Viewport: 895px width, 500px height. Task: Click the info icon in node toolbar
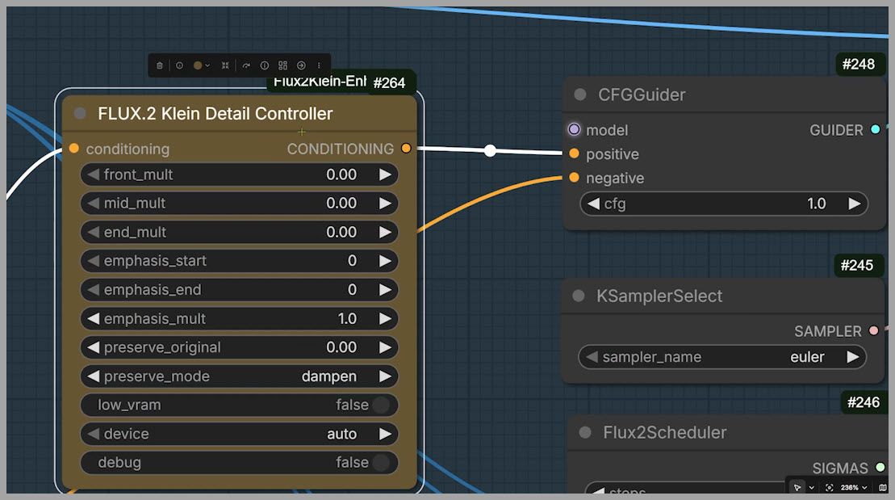[x=264, y=65]
